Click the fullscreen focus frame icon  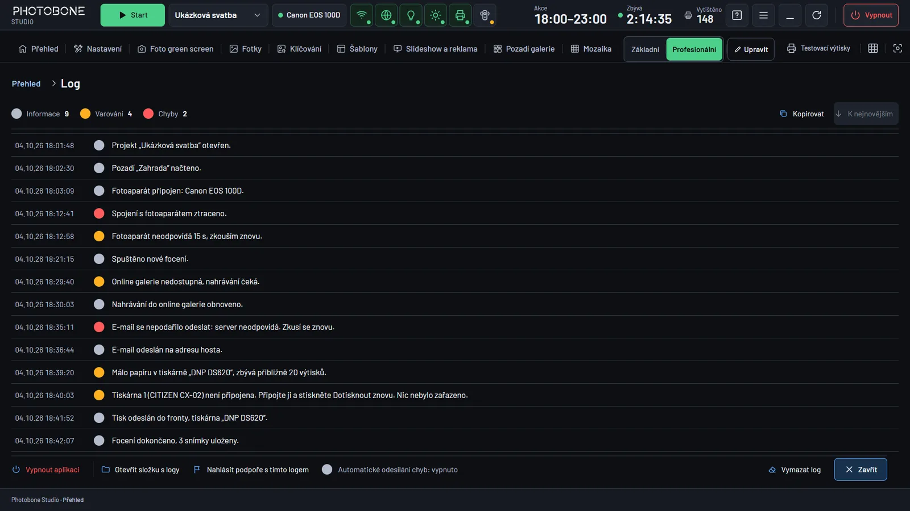click(897, 49)
